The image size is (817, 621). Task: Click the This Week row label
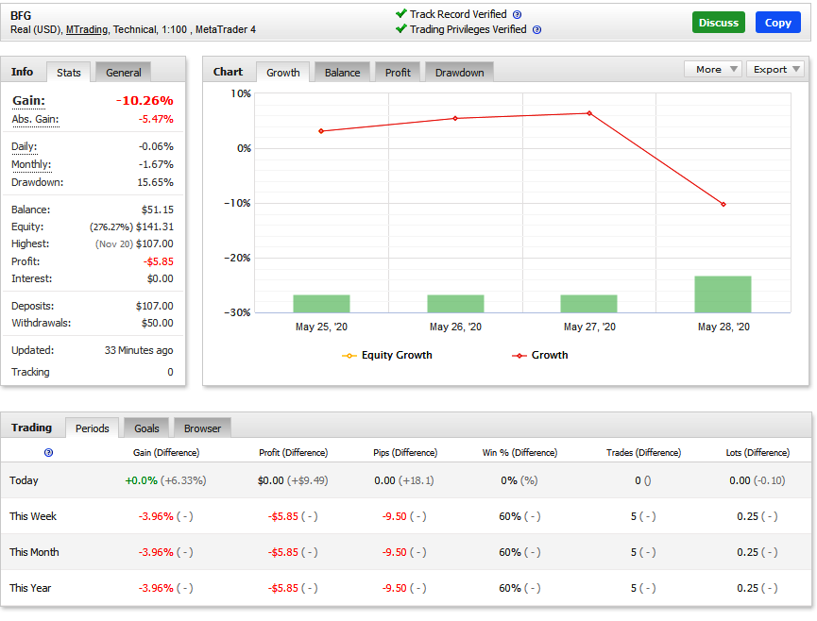click(x=33, y=516)
